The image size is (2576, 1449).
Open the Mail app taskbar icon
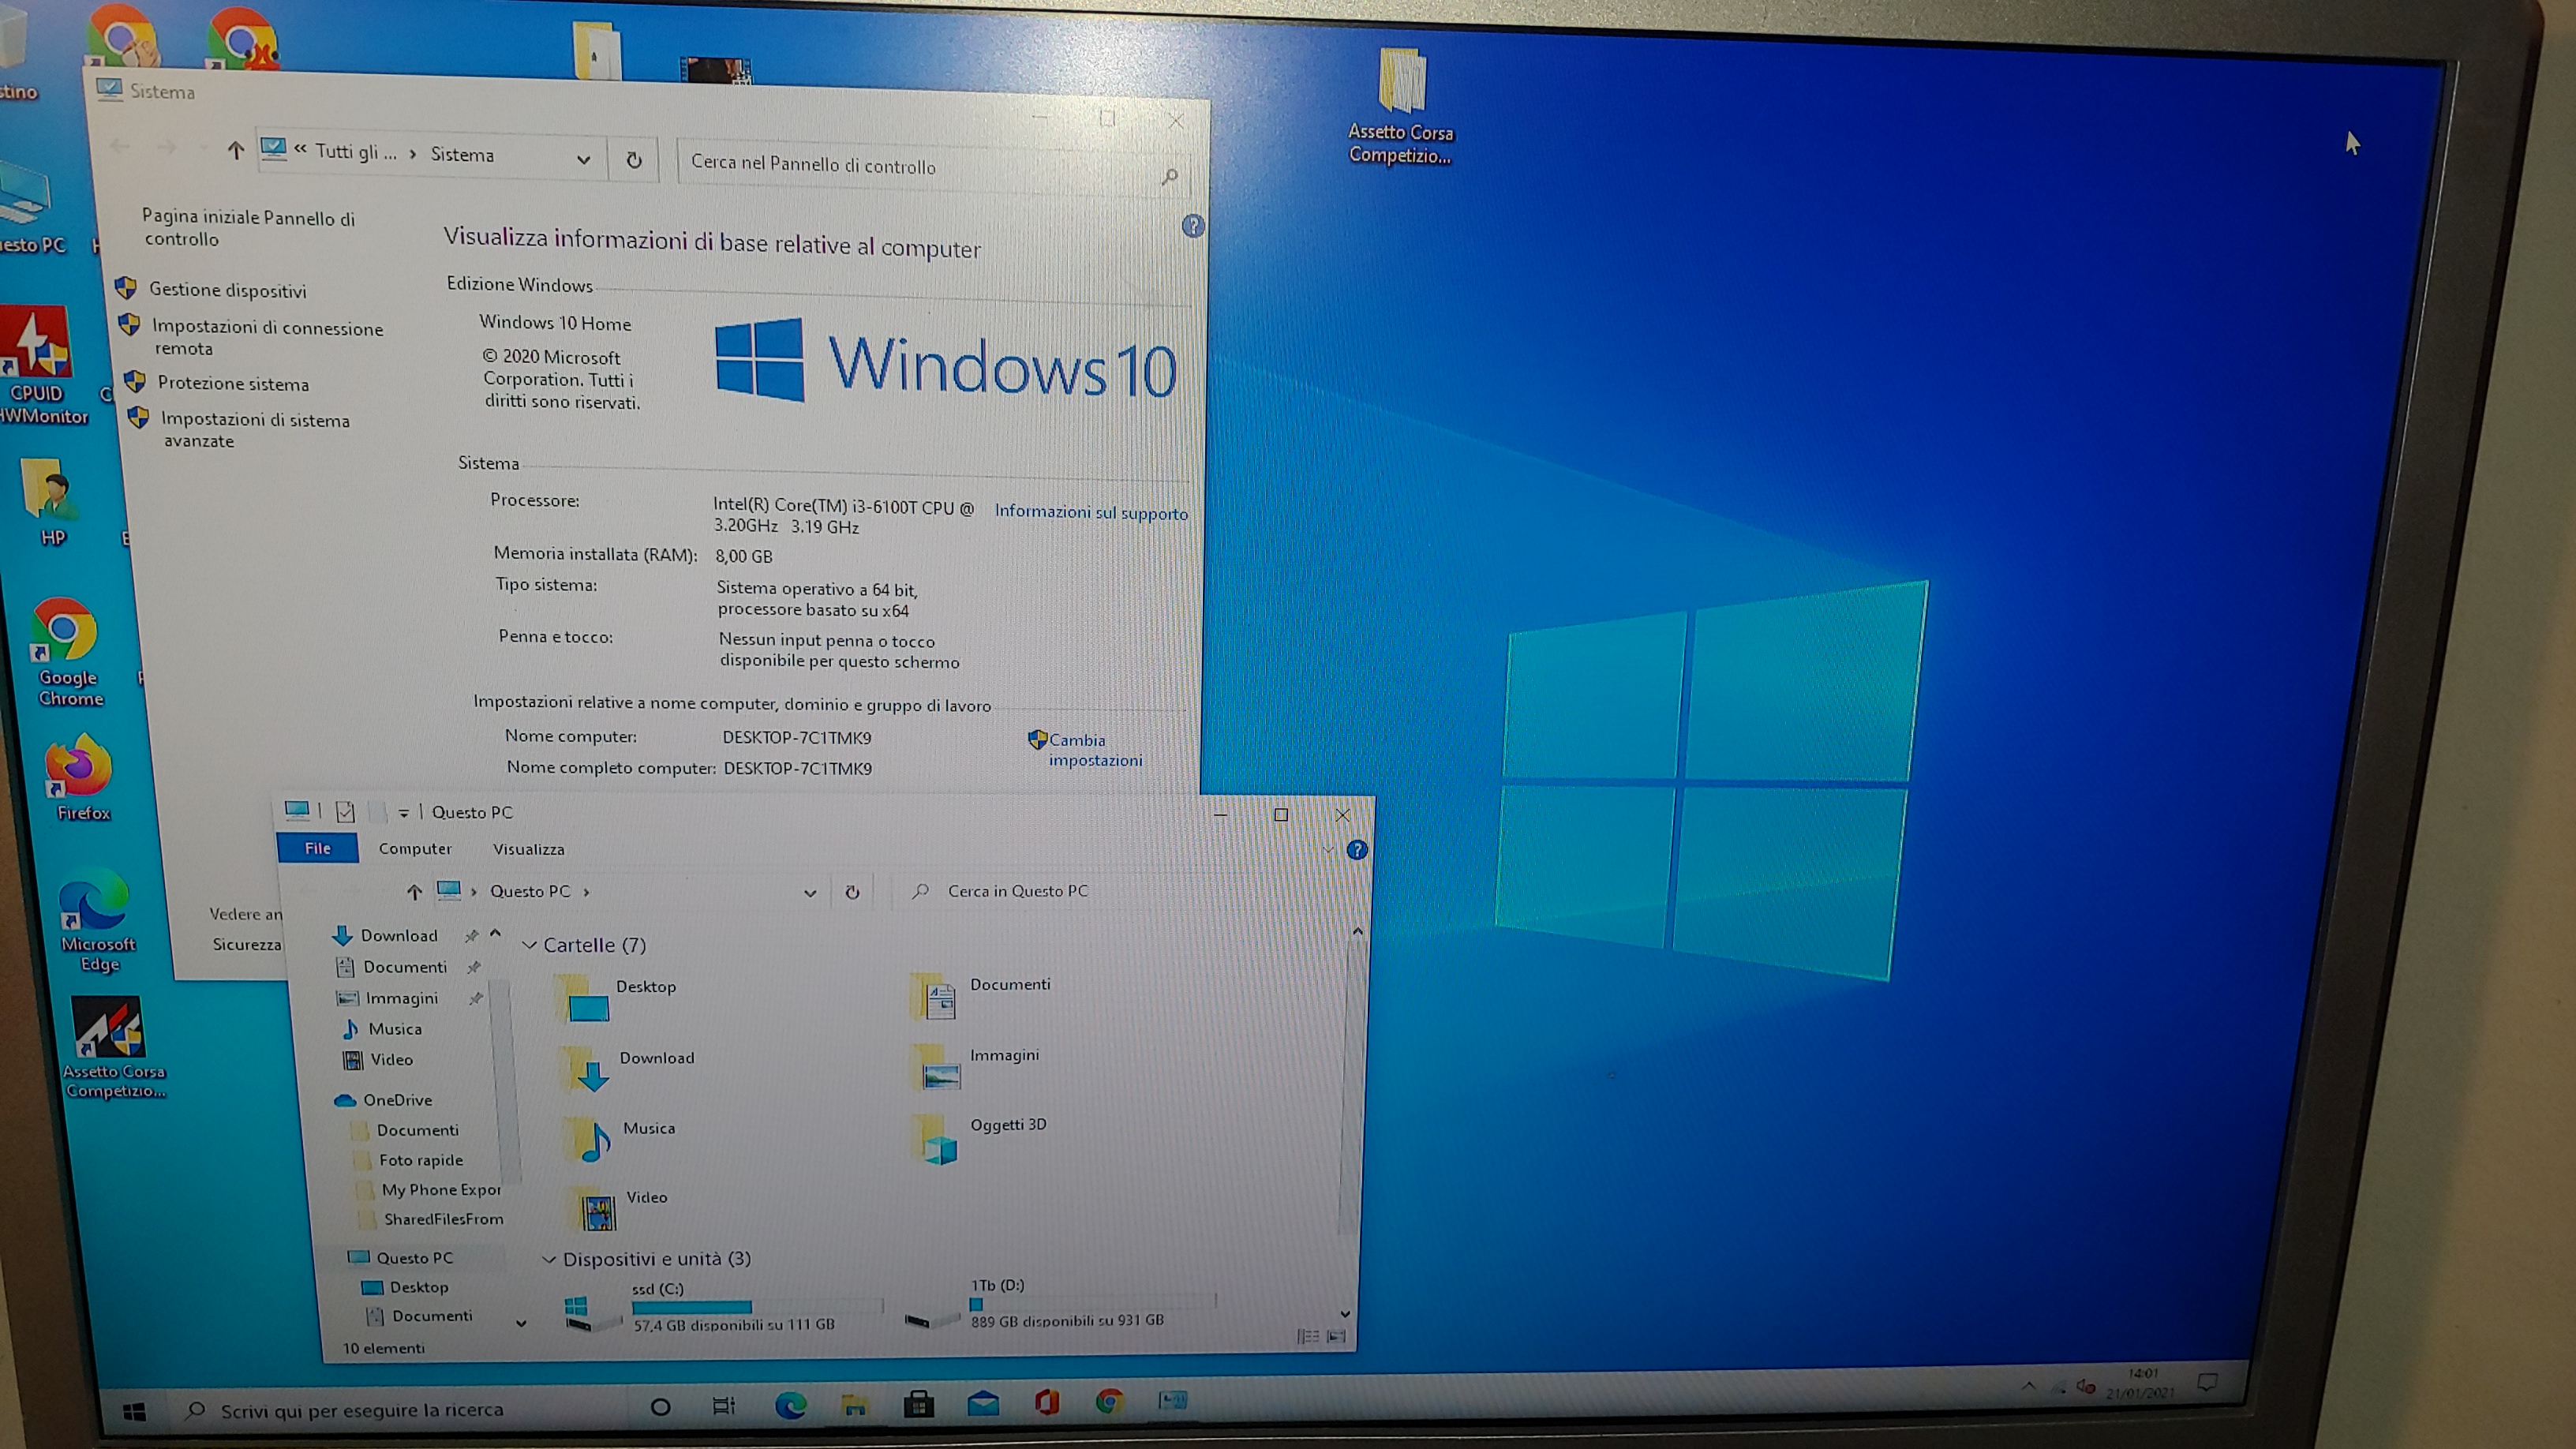983,1404
